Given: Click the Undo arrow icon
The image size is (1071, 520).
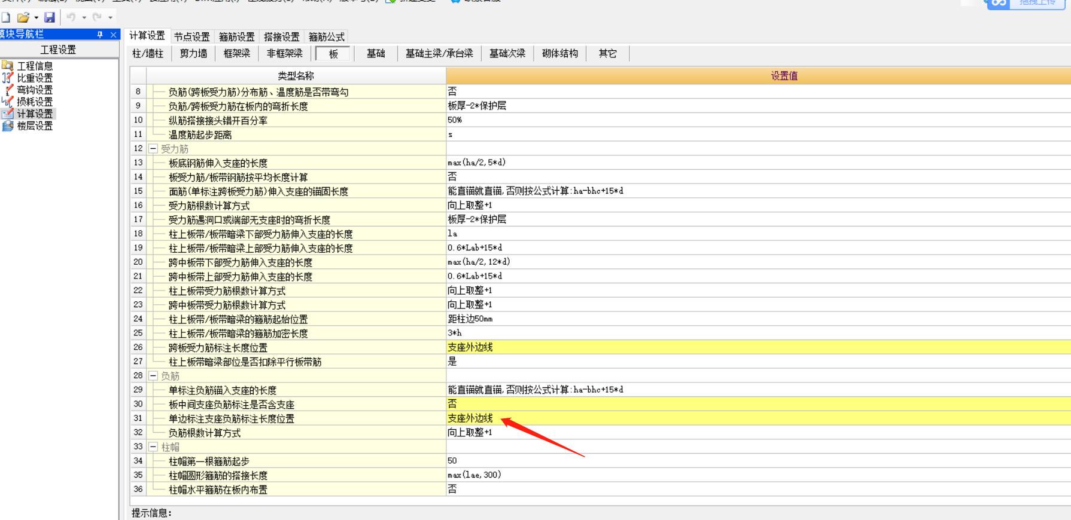Looking at the screenshot, I should point(71,17).
